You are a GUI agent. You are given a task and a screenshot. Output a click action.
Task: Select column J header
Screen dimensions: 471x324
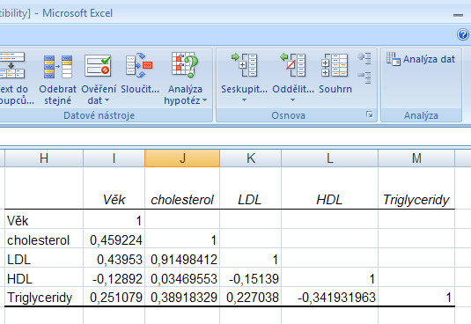point(182,158)
